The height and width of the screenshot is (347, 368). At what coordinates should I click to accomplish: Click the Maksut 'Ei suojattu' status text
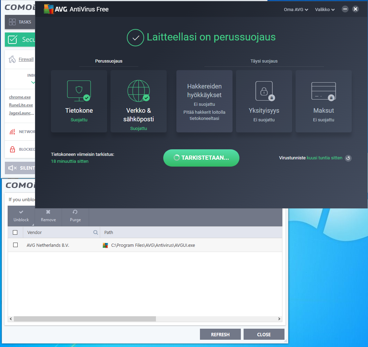[323, 120]
